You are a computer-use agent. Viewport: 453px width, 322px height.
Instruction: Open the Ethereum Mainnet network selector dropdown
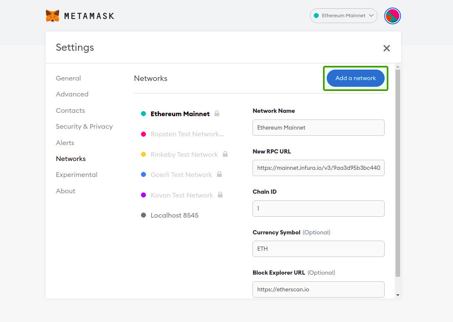(x=344, y=16)
